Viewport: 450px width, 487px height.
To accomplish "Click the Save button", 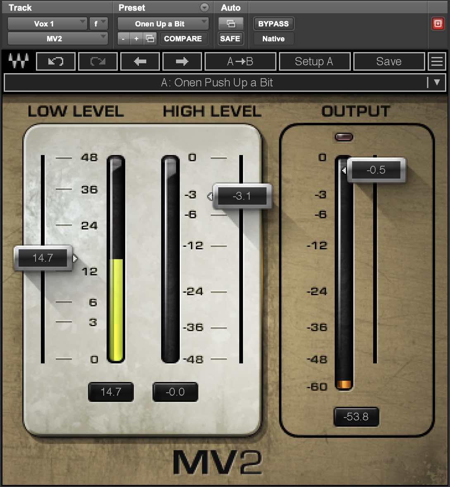I will click(389, 62).
